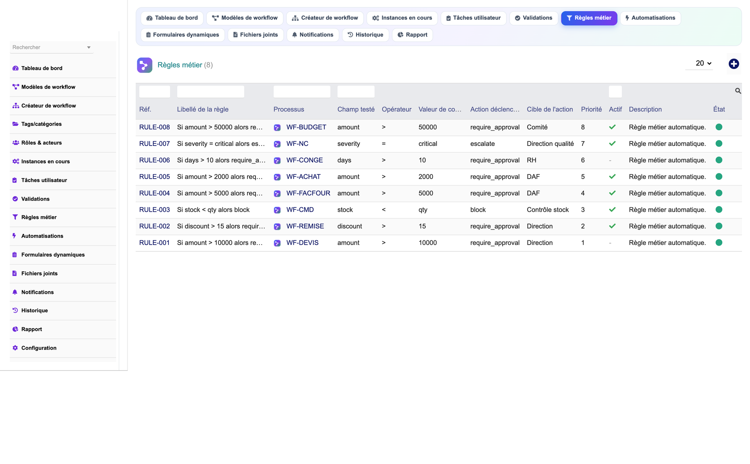The width and height of the screenshot is (750, 464).
Task: Click the add new rule plus icon
Action: click(733, 64)
